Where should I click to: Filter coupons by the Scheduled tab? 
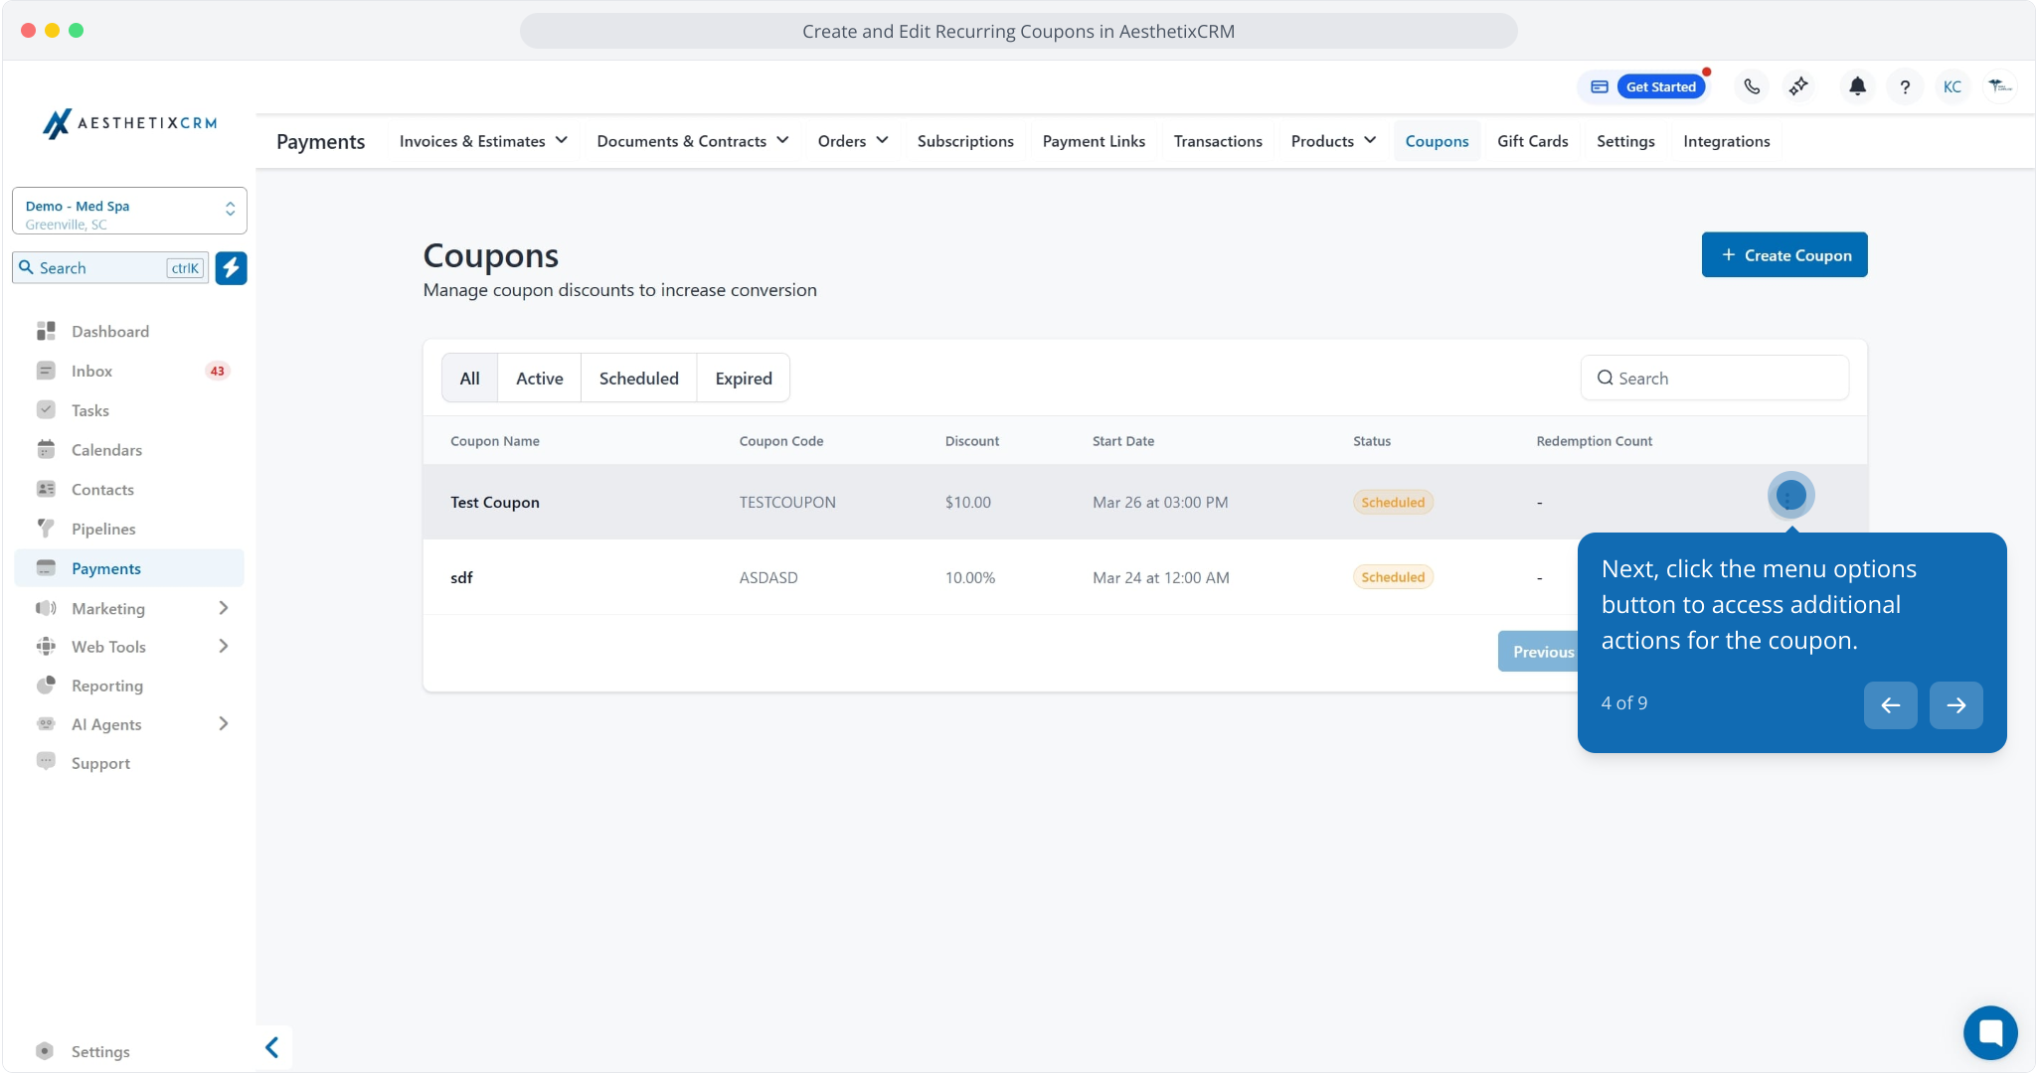638,379
